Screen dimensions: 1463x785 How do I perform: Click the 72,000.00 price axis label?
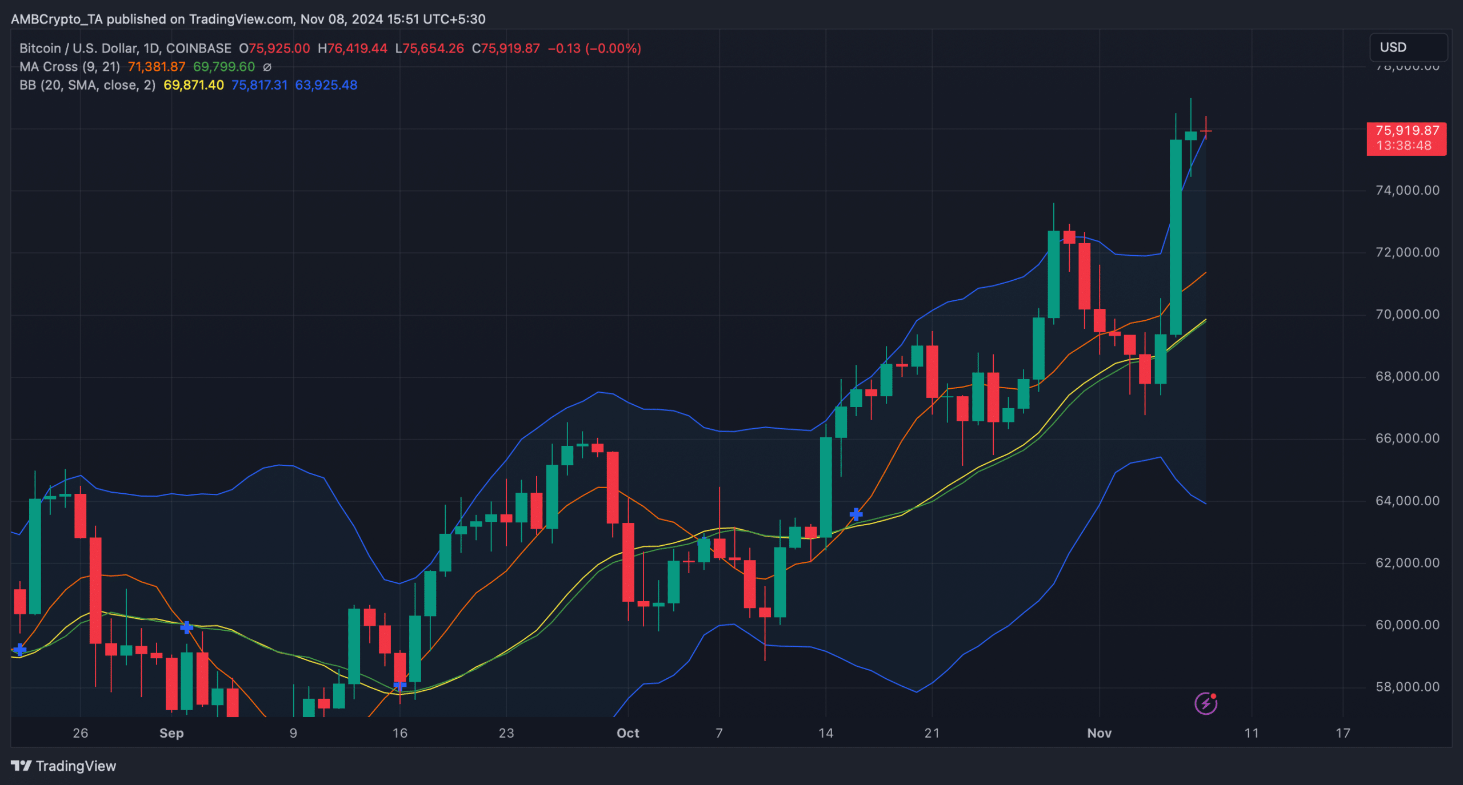point(1408,252)
